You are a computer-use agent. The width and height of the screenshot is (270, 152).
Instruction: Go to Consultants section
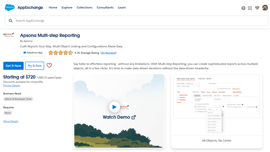105,7
